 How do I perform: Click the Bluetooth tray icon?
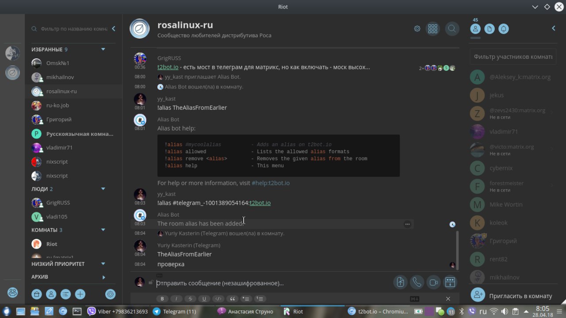pyautogui.click(x=461, y=311)
